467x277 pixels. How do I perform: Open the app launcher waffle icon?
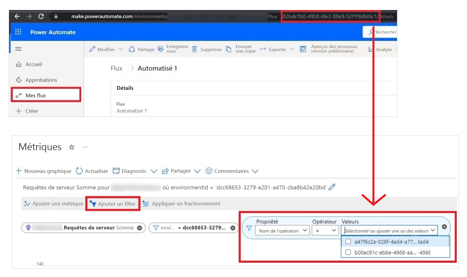pyautogui.click(x=18, y=32)
